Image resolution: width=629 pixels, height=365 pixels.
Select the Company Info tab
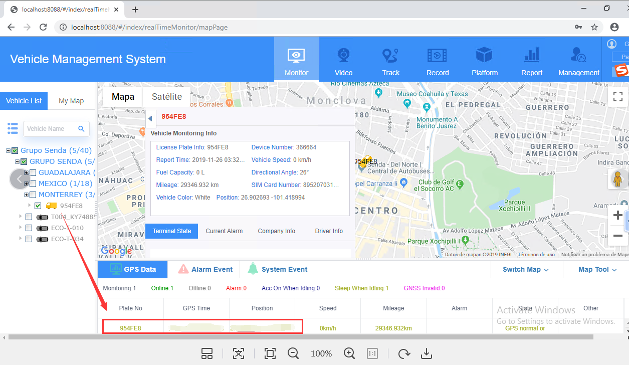pos(277,231)
